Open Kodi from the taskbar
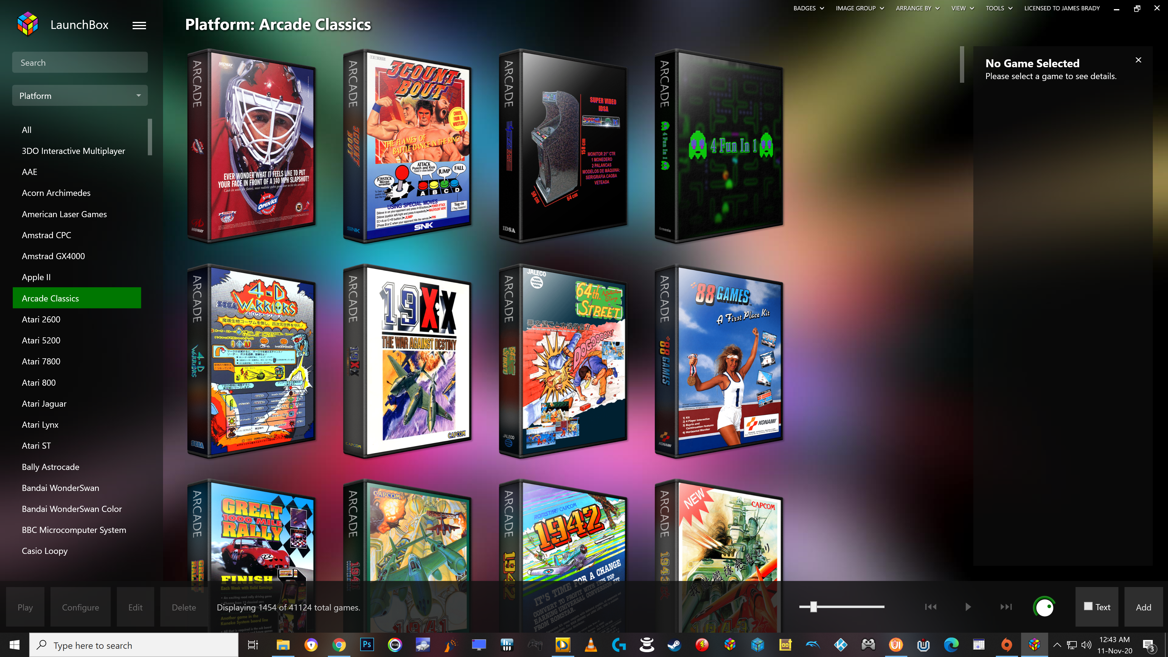The width and height of the screenshot is (1168, 657). click(x=840, y=644)
